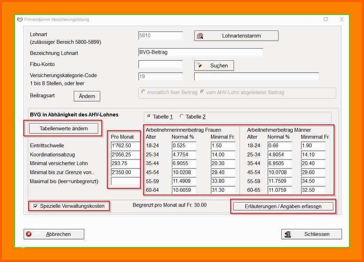This screenshot has width=364, height=262.
Task: Select the Tabelle 1 radio button
Action: pos(149,117)
